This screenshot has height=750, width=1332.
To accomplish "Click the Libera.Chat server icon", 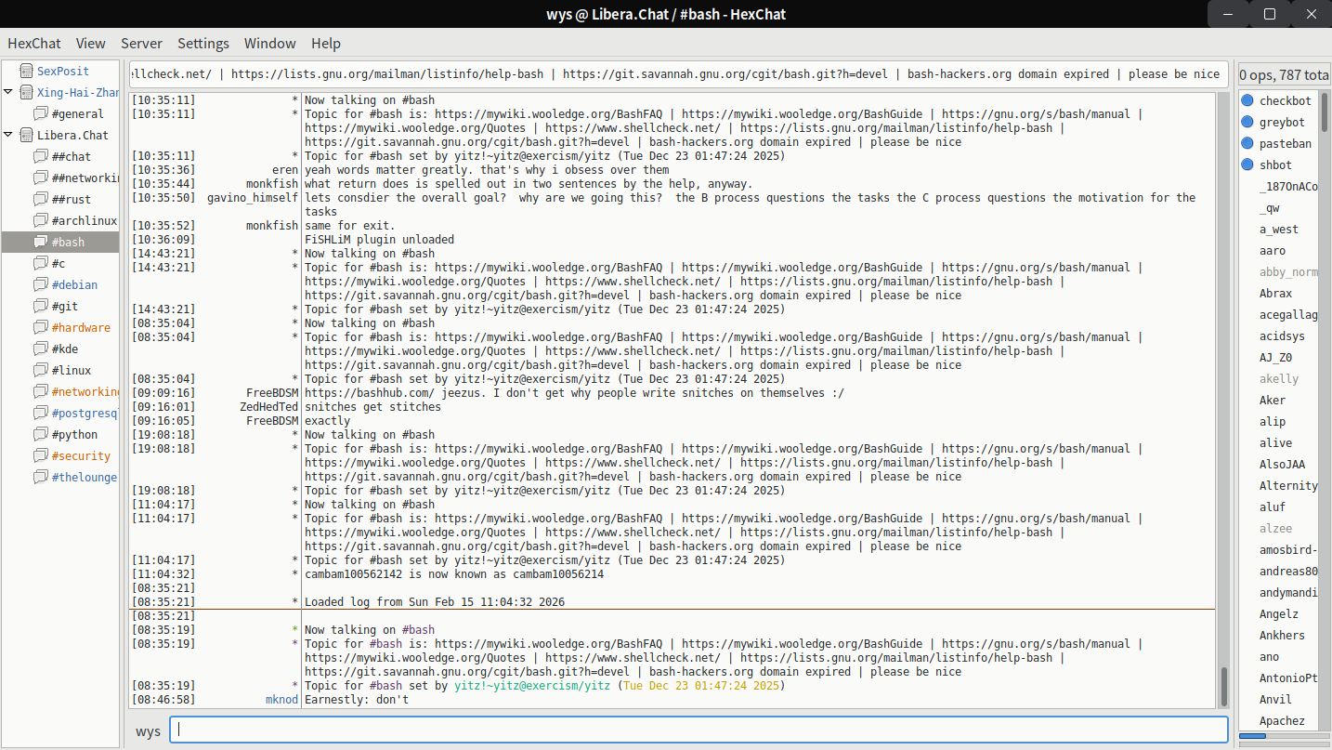I will click(x=25, y=135).
